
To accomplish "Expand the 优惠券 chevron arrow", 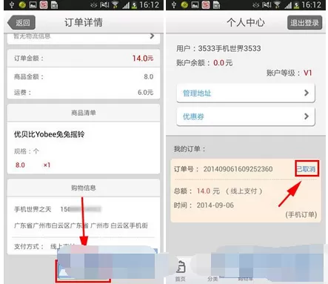I will click(307, 116).
